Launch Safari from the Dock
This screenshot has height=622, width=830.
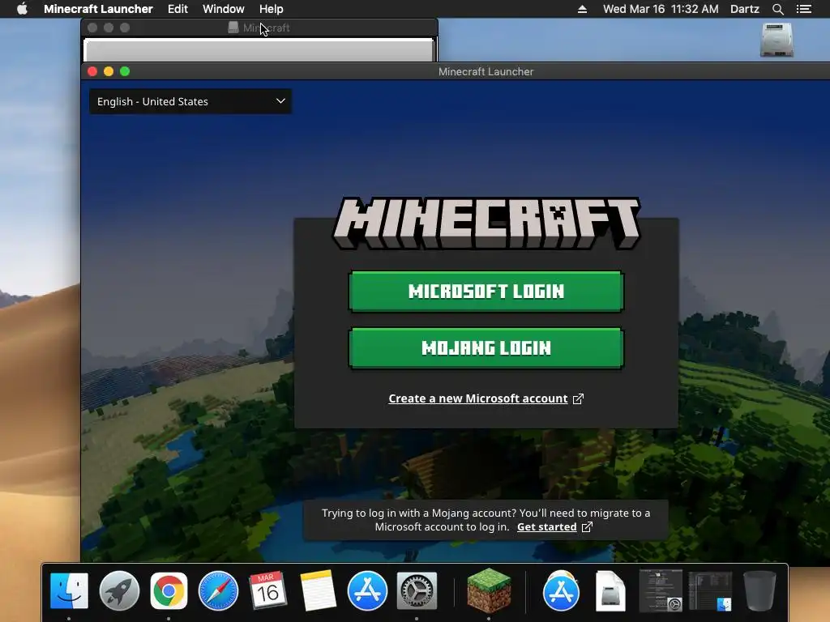pyautogui.click(x=218, y=590)
